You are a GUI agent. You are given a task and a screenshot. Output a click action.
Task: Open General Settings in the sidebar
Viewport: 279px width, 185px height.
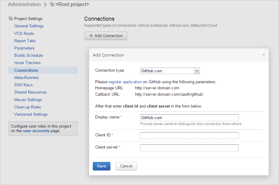[x=29, y=26]
